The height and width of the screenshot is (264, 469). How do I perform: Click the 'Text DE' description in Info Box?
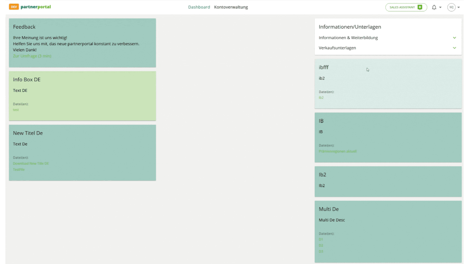tap(20, 90)
